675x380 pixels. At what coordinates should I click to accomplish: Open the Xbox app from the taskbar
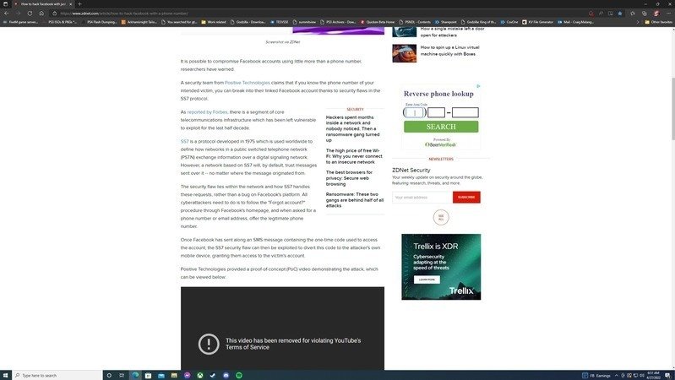click(x=200, y=375)
